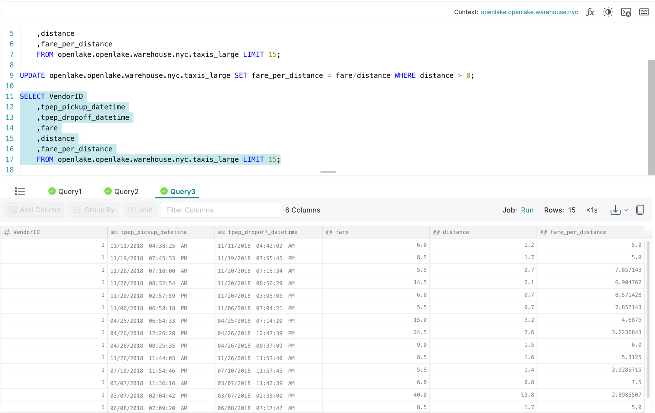
Task: Click the editor's vertical scrollbar
Action: point(651,117)
